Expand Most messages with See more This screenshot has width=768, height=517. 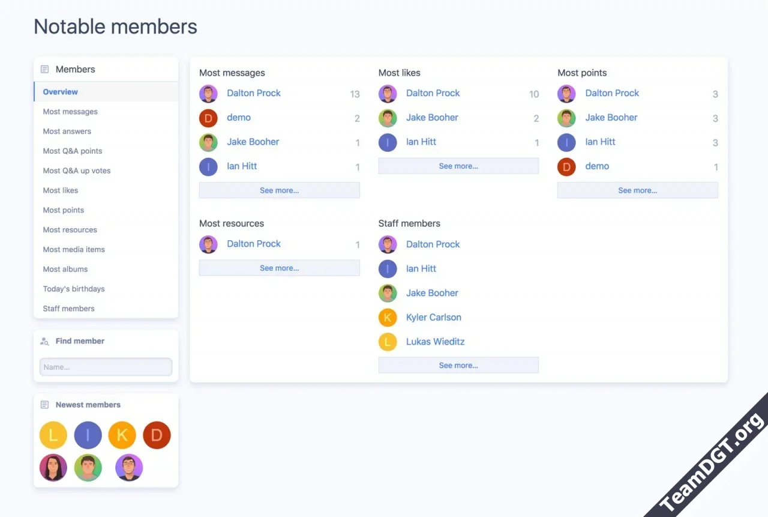coord(279,190)
